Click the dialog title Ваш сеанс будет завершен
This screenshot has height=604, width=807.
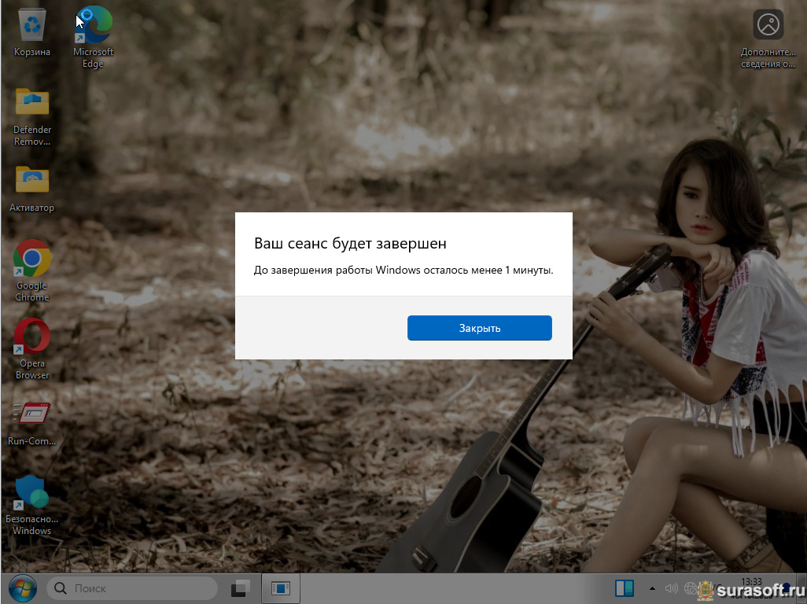(351, 243)
